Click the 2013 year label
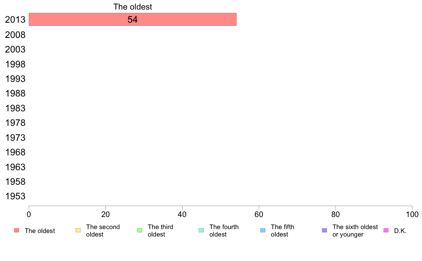 coord(15,20)
